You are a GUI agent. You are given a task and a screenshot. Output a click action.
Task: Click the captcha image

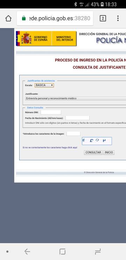click(97, 141)
